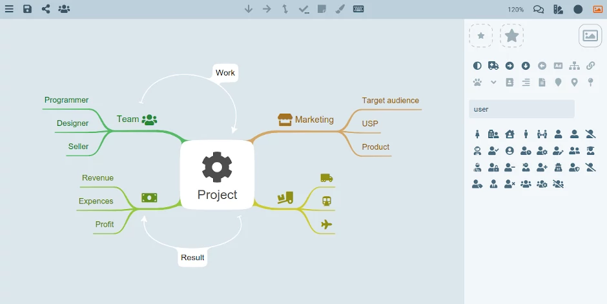Choose the chevron down icon in recent icons
This screenshot has width=607, height=304.
coord(493,83)
